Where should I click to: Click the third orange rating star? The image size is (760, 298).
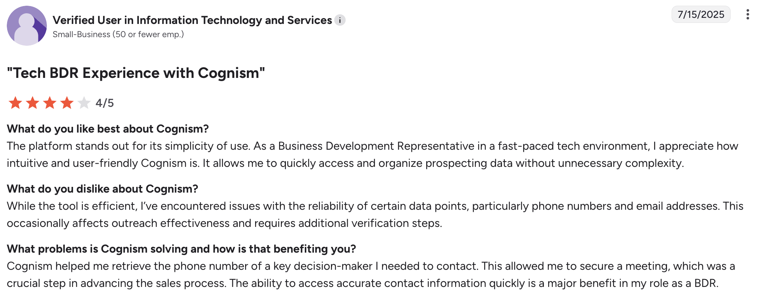[x=50, y=103]
